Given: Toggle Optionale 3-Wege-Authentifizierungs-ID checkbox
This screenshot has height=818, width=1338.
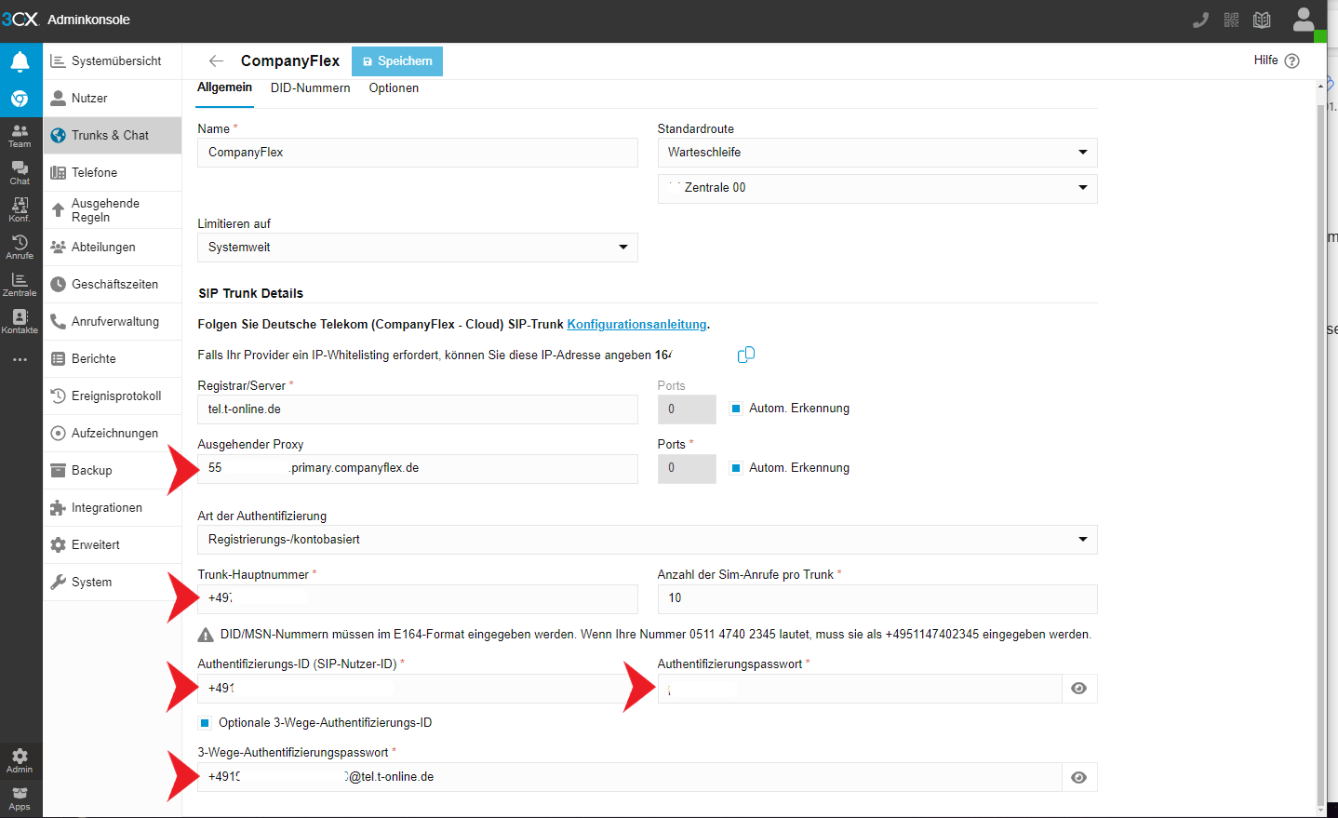Looking at the screenshot, I should pyautogui.click(x=205, y=723).
